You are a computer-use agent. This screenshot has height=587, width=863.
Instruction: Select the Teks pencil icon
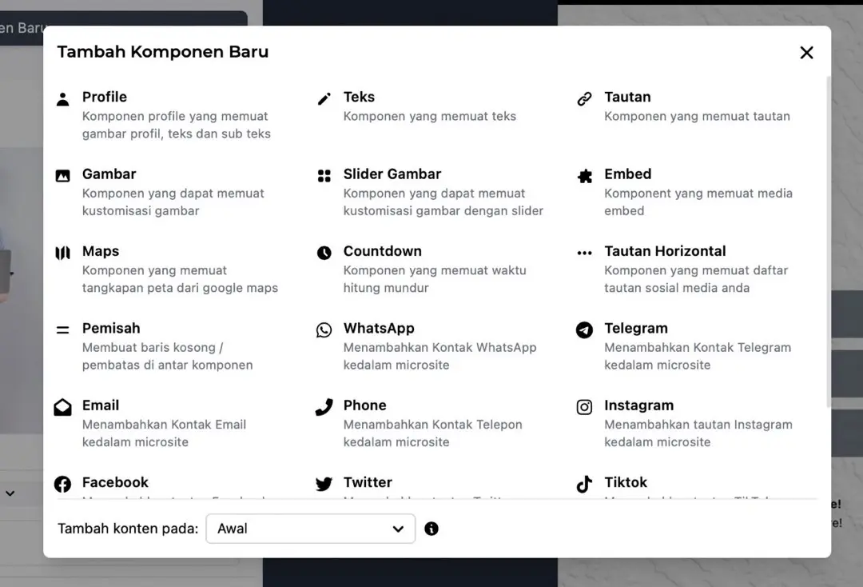pyautogui.click(x=324, y=99)
